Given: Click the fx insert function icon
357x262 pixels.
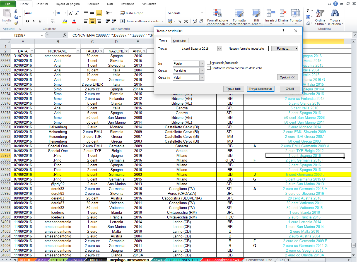Looking at the screenshot, I should [x=65, y=35].
